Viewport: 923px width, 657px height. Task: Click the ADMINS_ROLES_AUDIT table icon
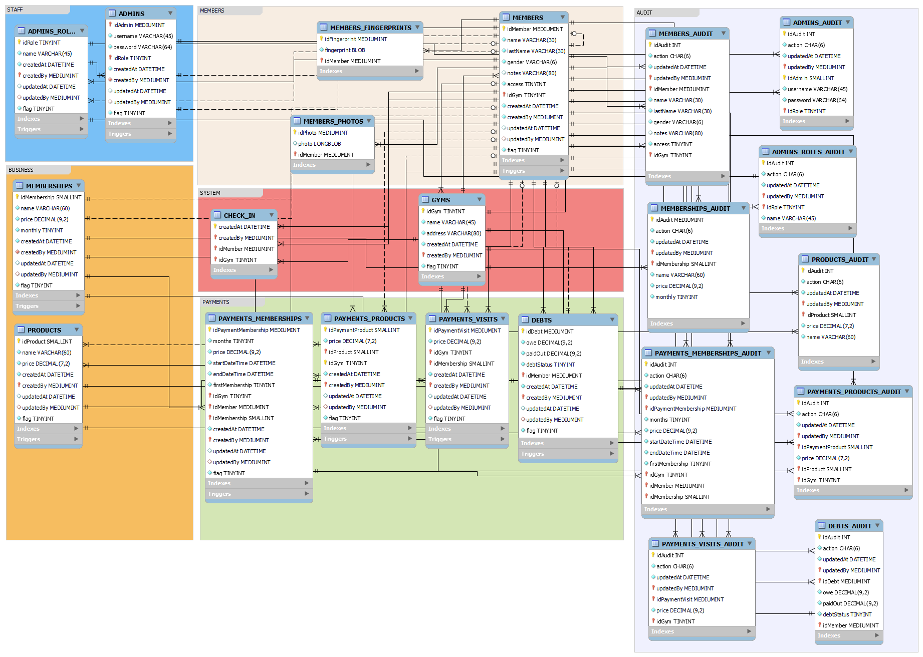click(x=766, y=151)
